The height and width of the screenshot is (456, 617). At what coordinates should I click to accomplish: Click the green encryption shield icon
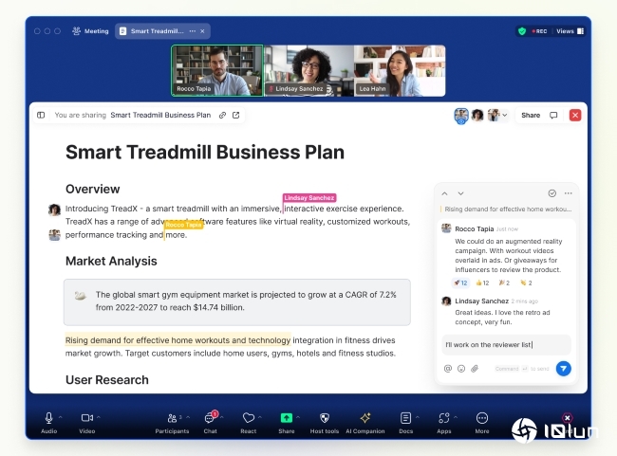[522, 31]
